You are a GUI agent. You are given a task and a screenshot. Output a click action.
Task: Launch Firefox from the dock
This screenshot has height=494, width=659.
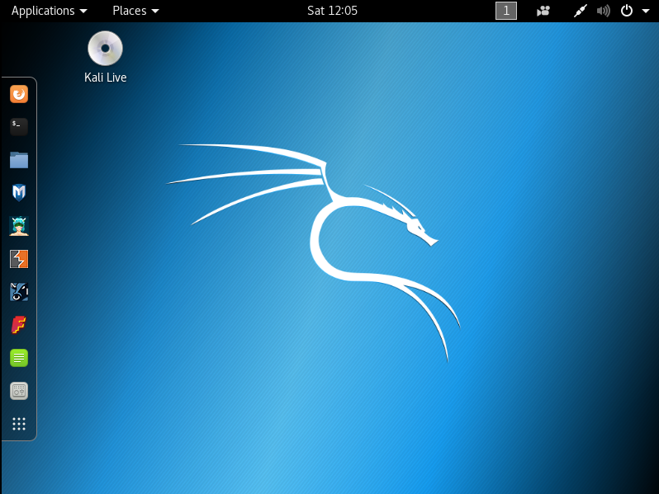coord(19,94)
